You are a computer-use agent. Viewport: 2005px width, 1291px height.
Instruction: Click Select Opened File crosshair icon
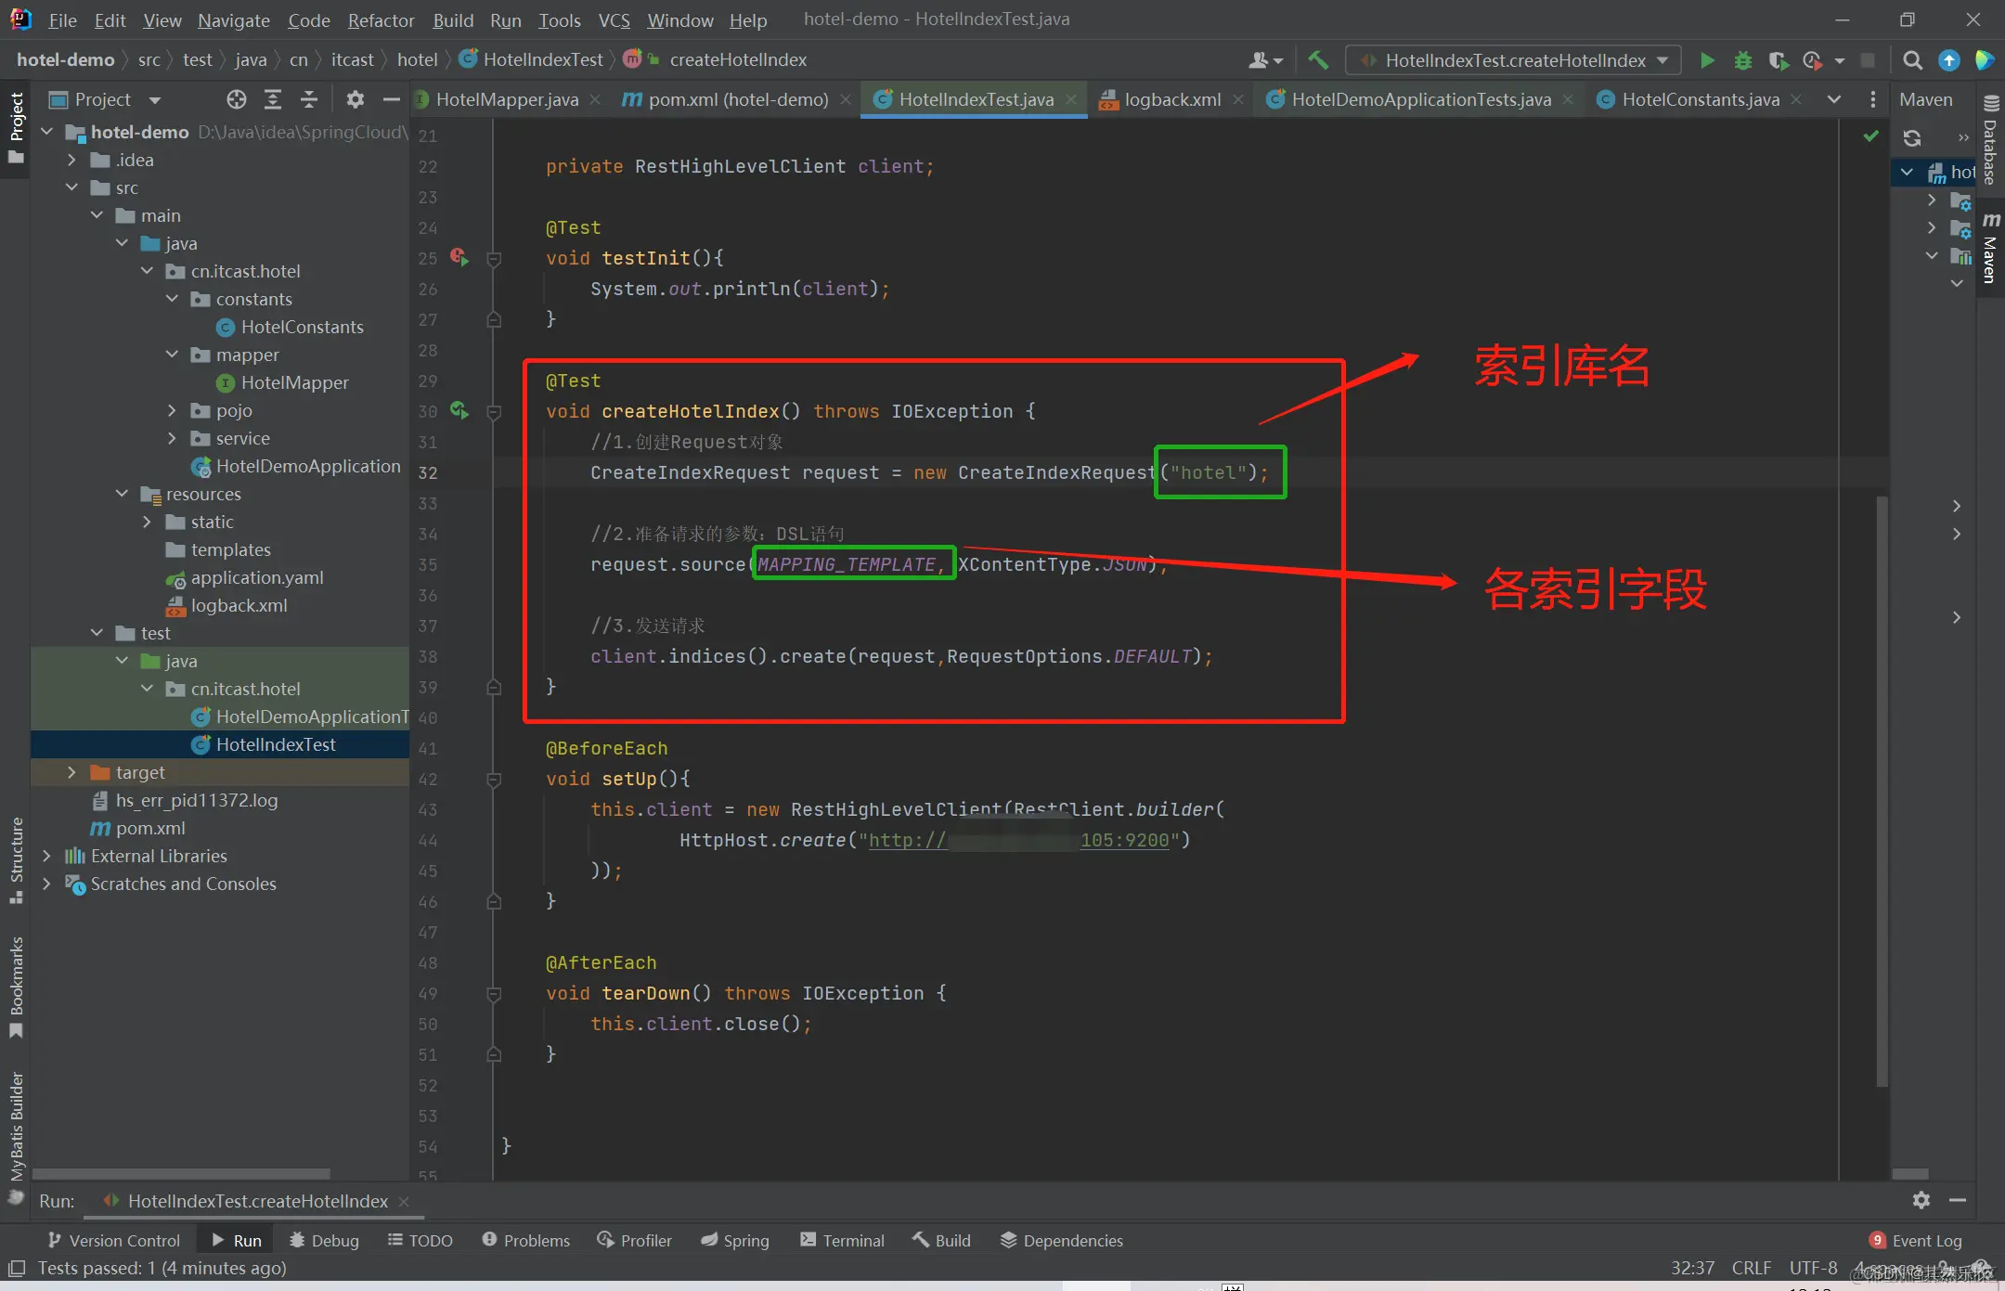click(x=236, y=99)
